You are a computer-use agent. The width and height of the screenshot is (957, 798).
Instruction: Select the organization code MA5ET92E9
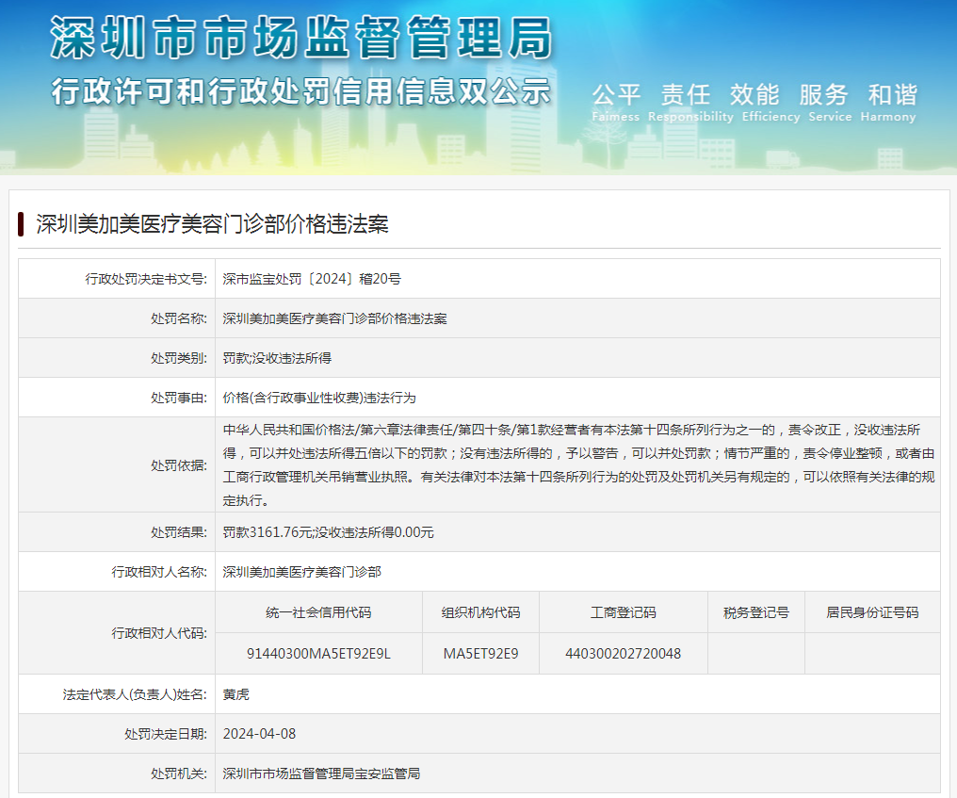480,653
